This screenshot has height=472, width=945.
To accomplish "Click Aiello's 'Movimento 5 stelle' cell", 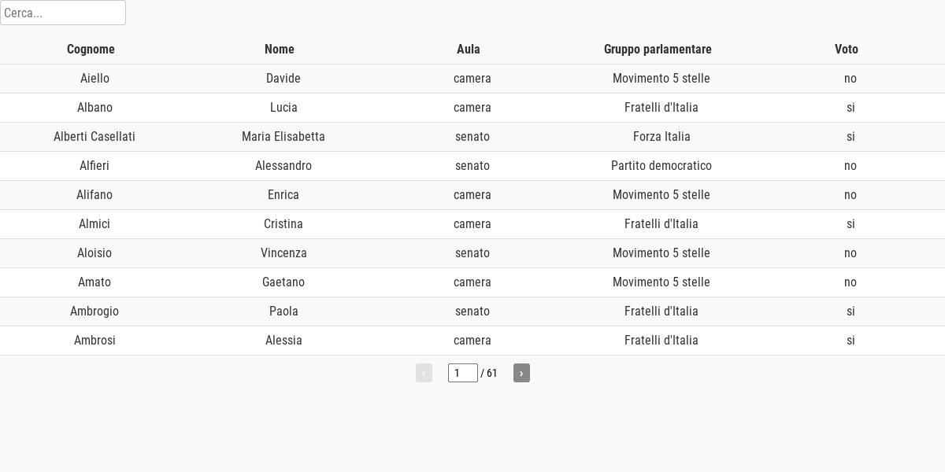I will tap(661, 79).
